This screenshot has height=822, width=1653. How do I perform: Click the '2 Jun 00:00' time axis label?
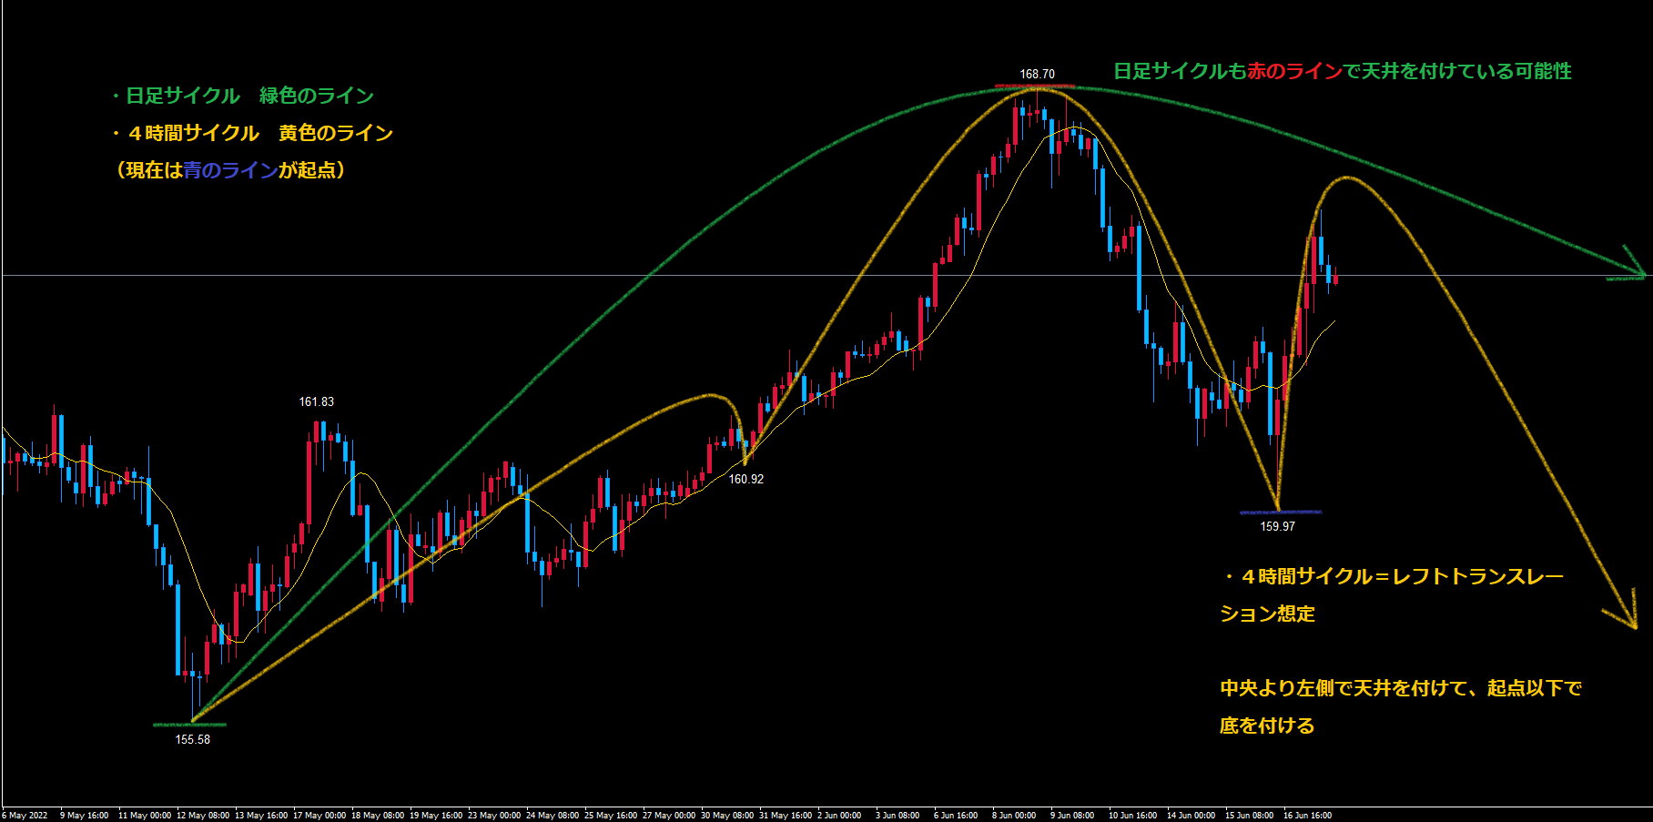click(838, 816)
